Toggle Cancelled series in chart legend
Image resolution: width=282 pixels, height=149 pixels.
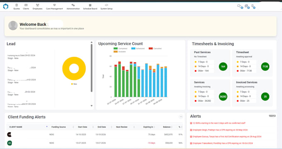click(x=155, y=48)
